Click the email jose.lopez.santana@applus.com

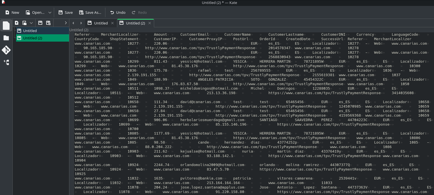point(212,187)
